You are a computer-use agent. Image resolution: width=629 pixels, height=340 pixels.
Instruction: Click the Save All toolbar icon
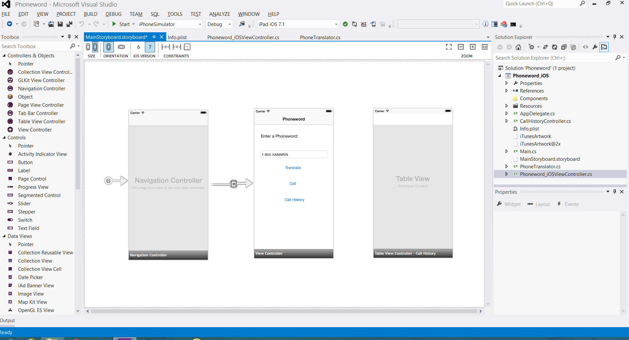[69, 24]
